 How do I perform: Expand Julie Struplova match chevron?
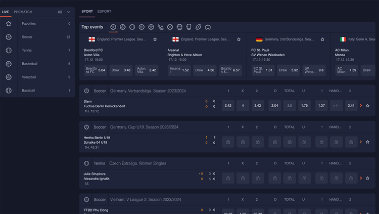pos(361,178)
